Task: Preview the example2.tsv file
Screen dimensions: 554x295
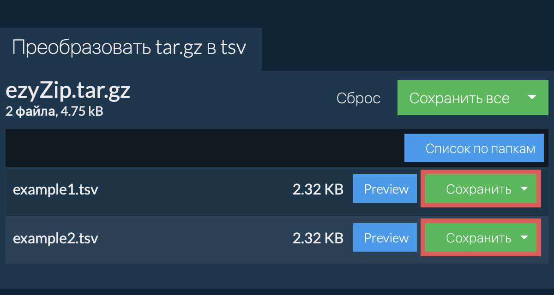Action: coord(386,238)
